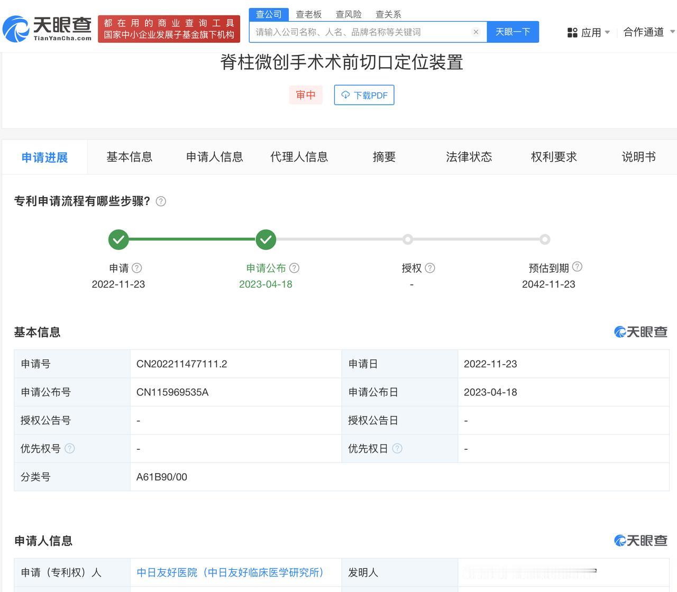Switch to the 法律状态 tab
The height and width of the screenshot is (592, 677).
pyautogui.click(x=469, y=157)
